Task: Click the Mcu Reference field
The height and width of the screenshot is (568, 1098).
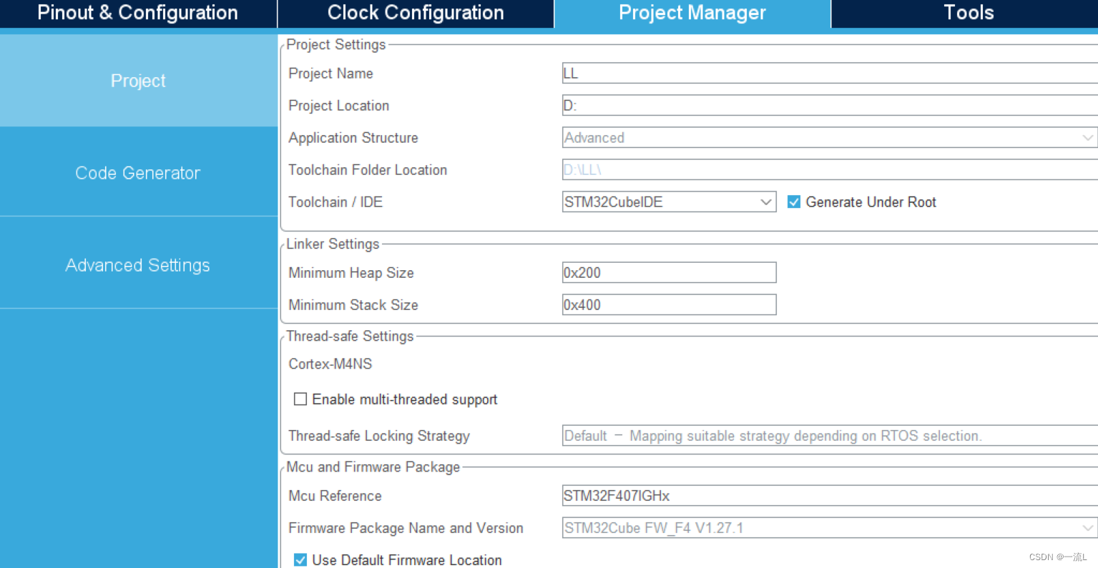Action: pyautogui.click(x=830, y=495)
